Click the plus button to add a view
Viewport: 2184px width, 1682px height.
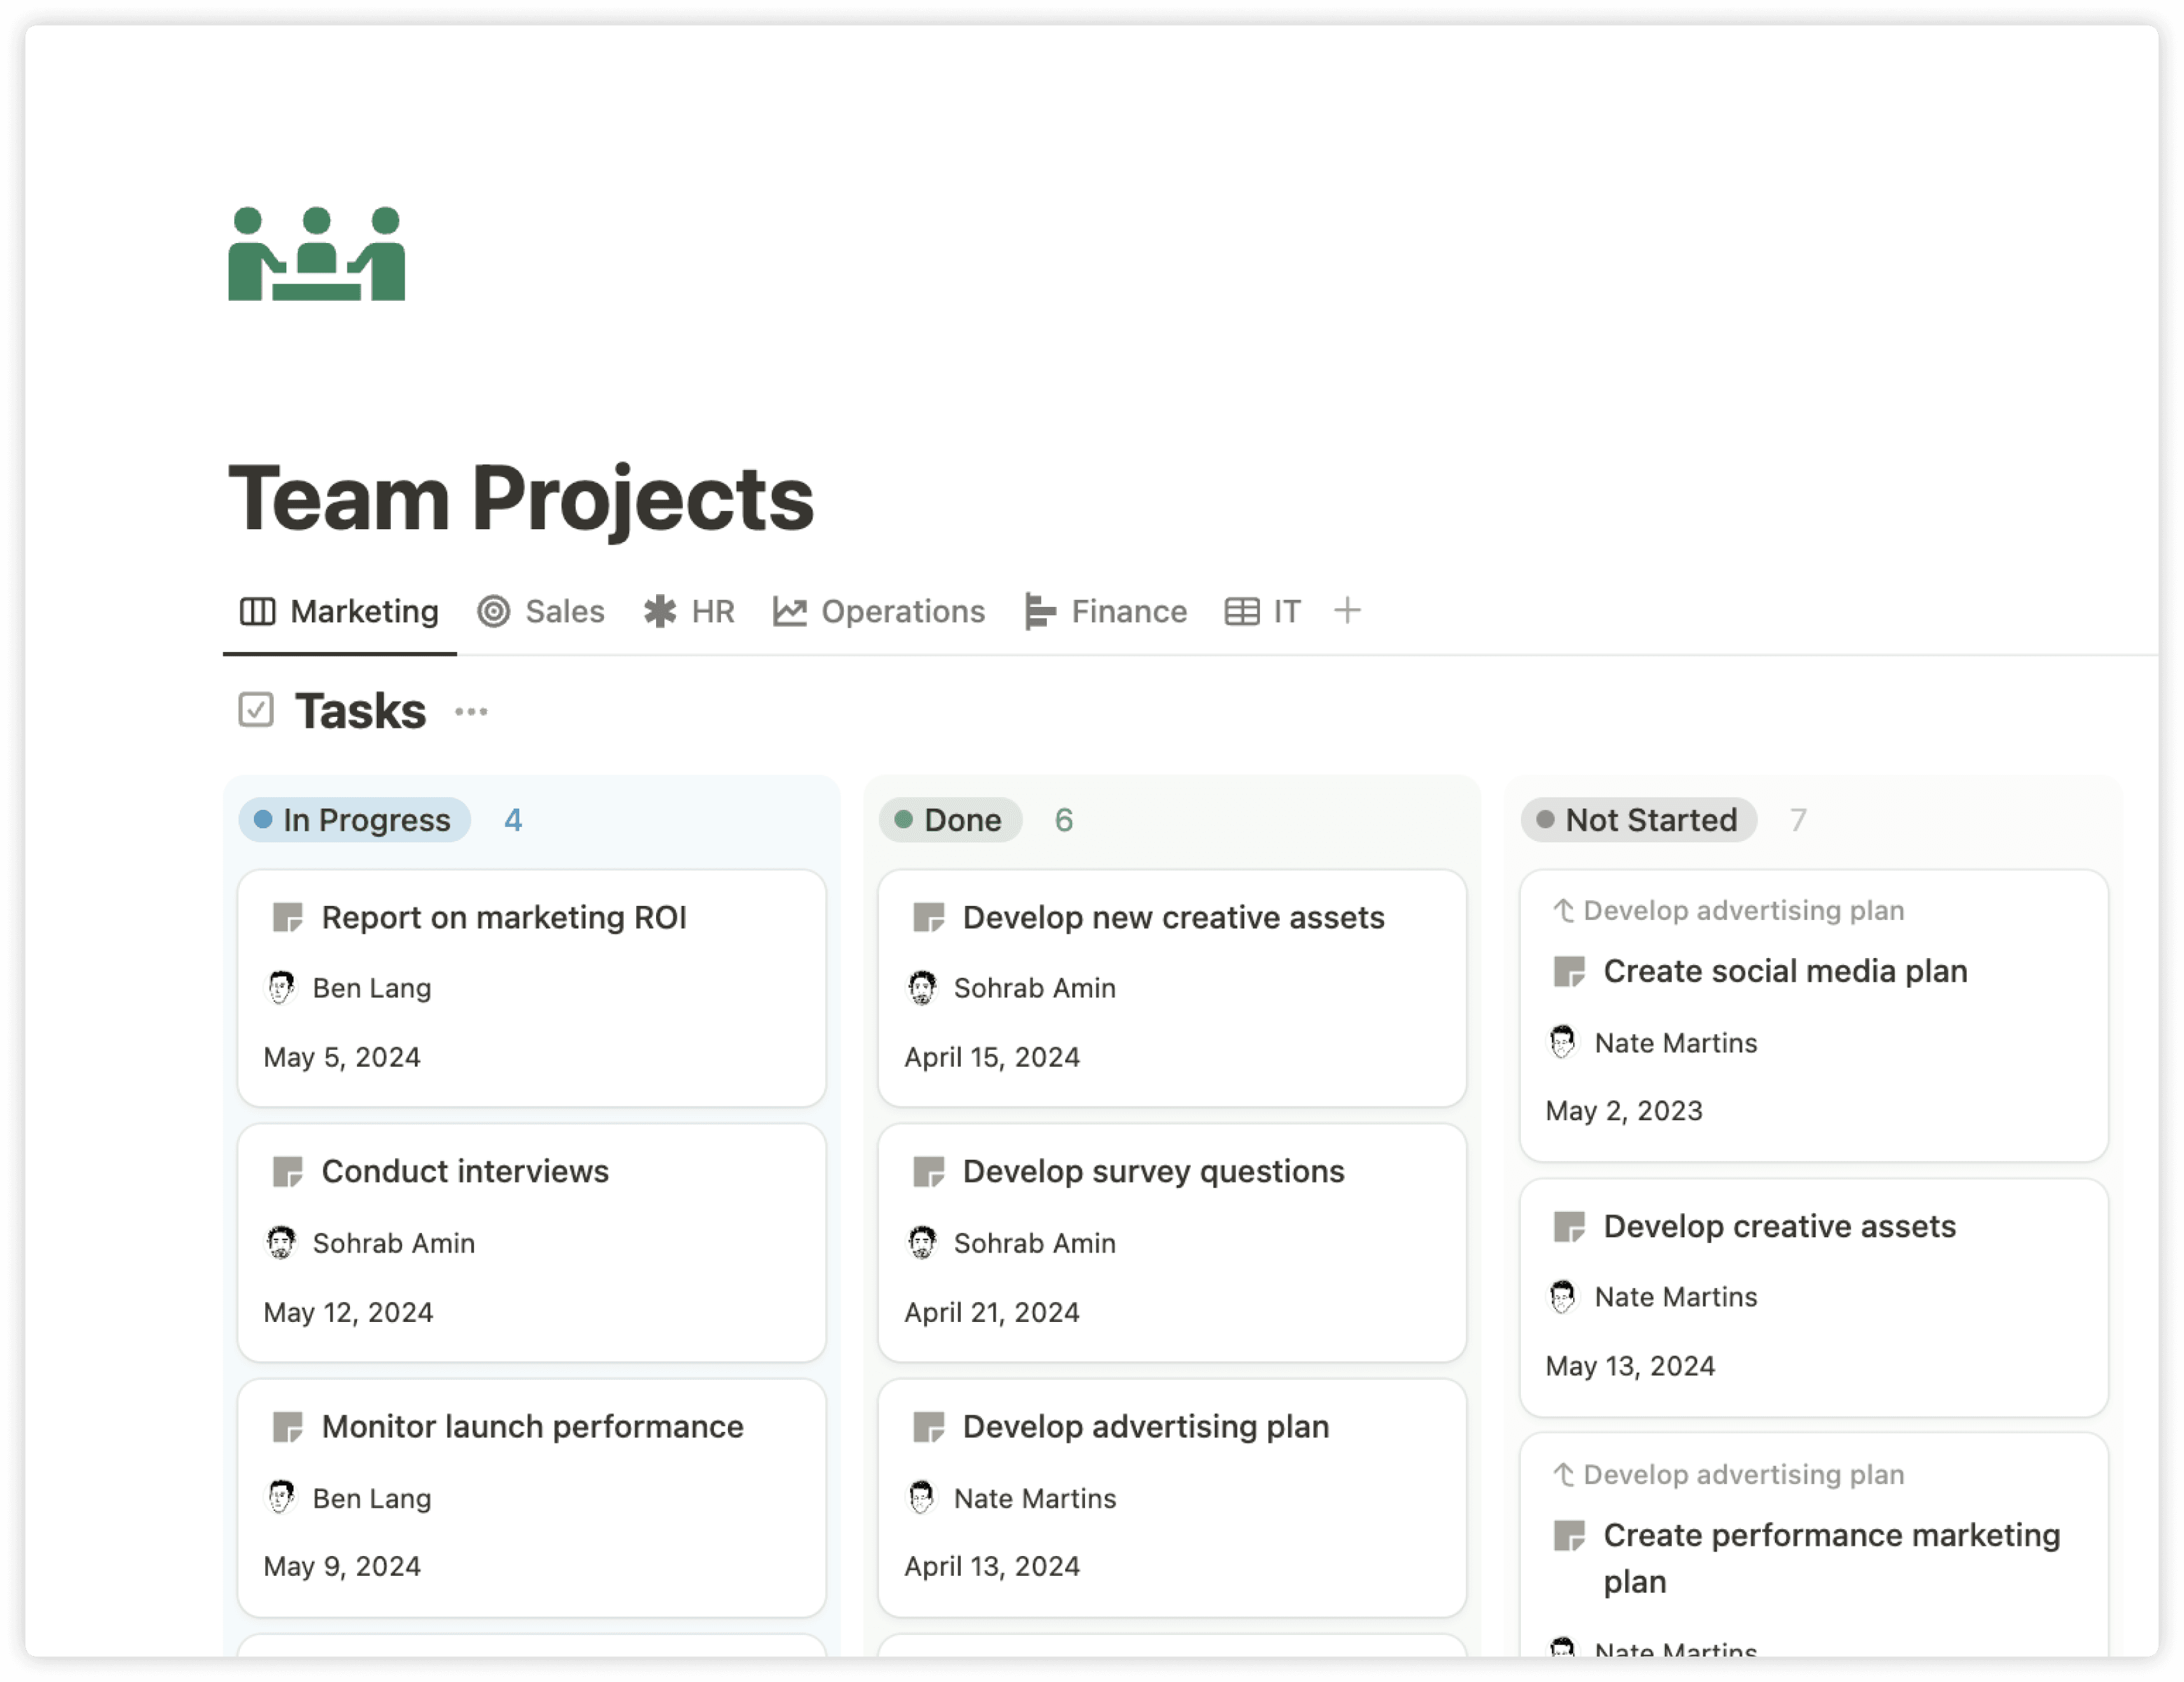click(1348, 611)
